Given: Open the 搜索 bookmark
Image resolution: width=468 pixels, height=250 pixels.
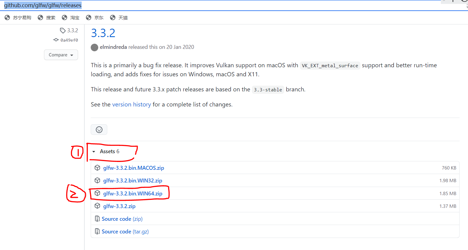Looking at the screenshot, I should tap(51, 17).
